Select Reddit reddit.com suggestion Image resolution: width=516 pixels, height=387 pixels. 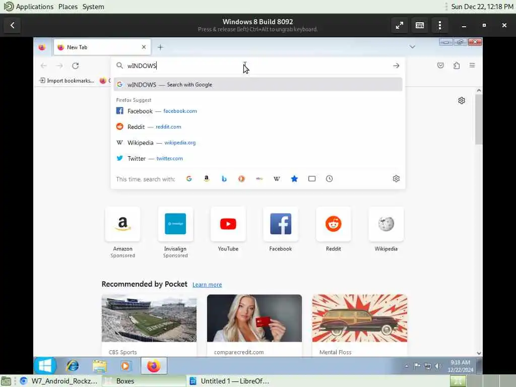pos(258,126)
